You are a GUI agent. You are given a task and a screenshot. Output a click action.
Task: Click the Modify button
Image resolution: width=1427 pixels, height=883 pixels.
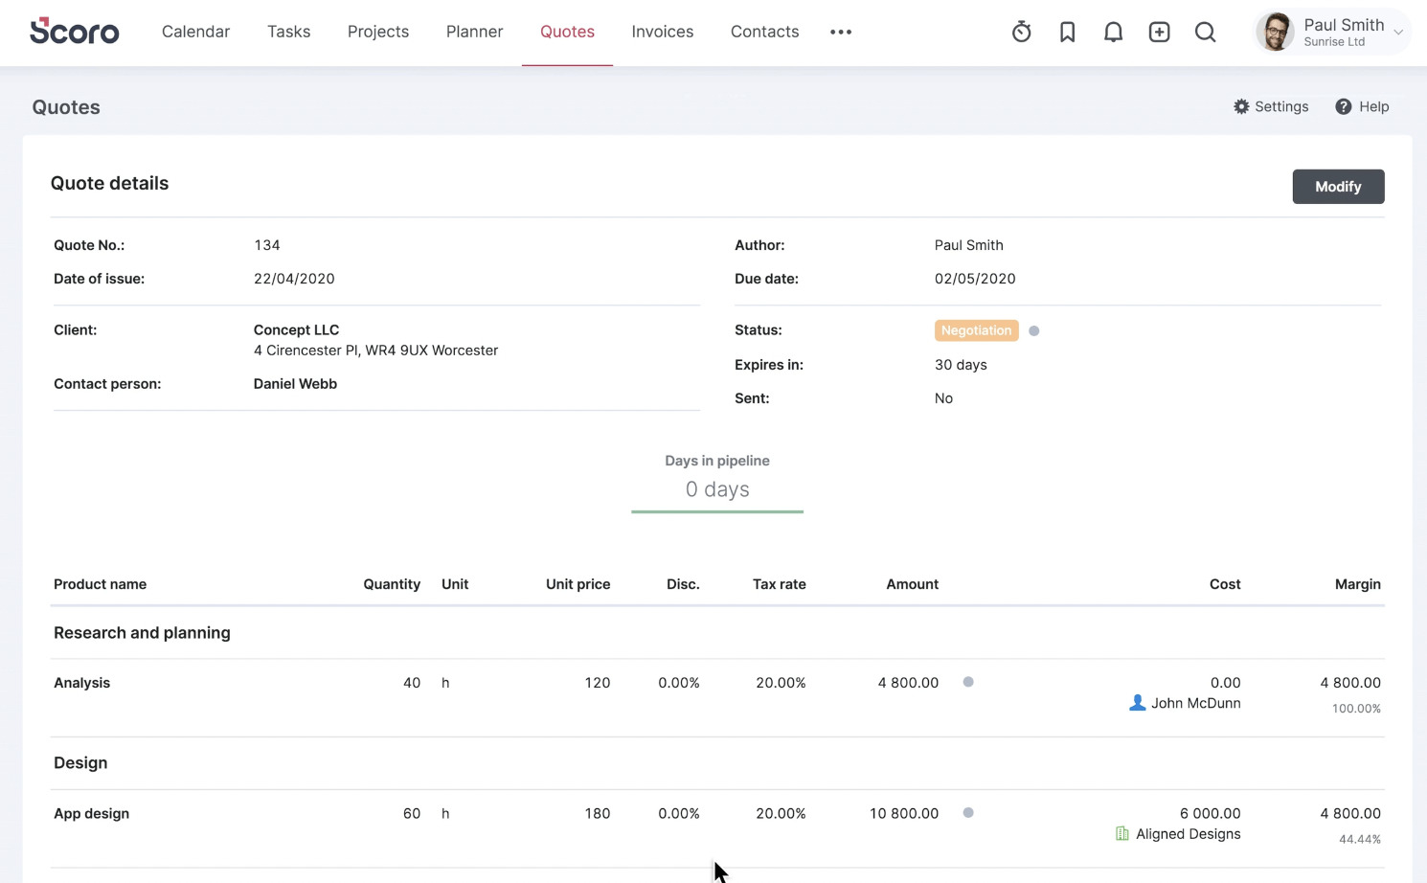pyautogui.click(x=1338, y=187)
